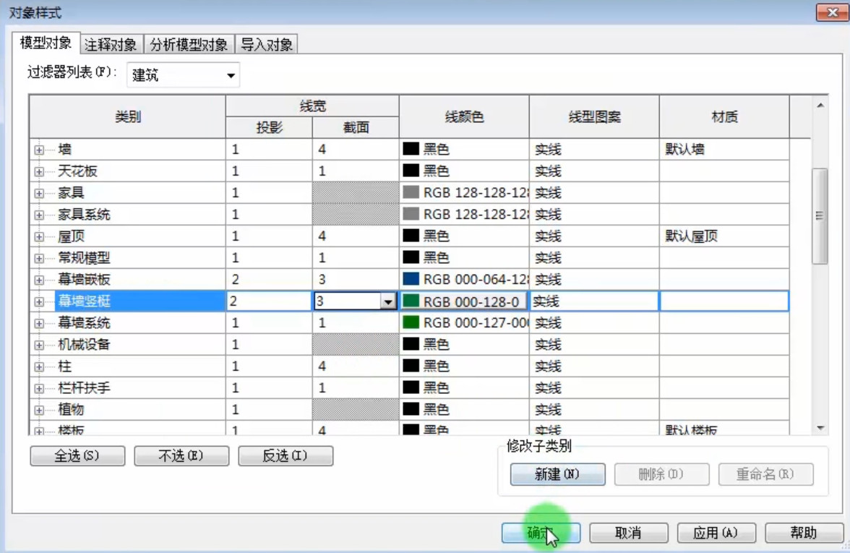This screenshot has width=850, height=553.
Task: Switch to the 注释对象 tab
Action: point(111,44)
